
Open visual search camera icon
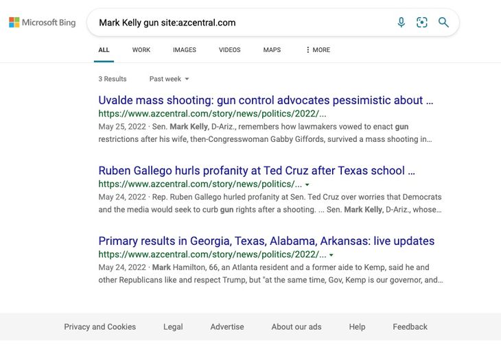pos(422,23)
